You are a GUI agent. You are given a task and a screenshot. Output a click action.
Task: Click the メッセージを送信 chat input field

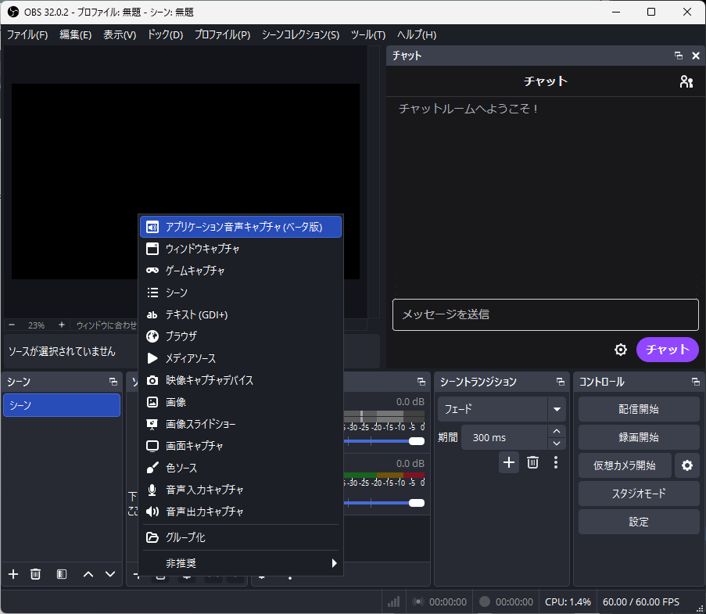pos(545,314)
